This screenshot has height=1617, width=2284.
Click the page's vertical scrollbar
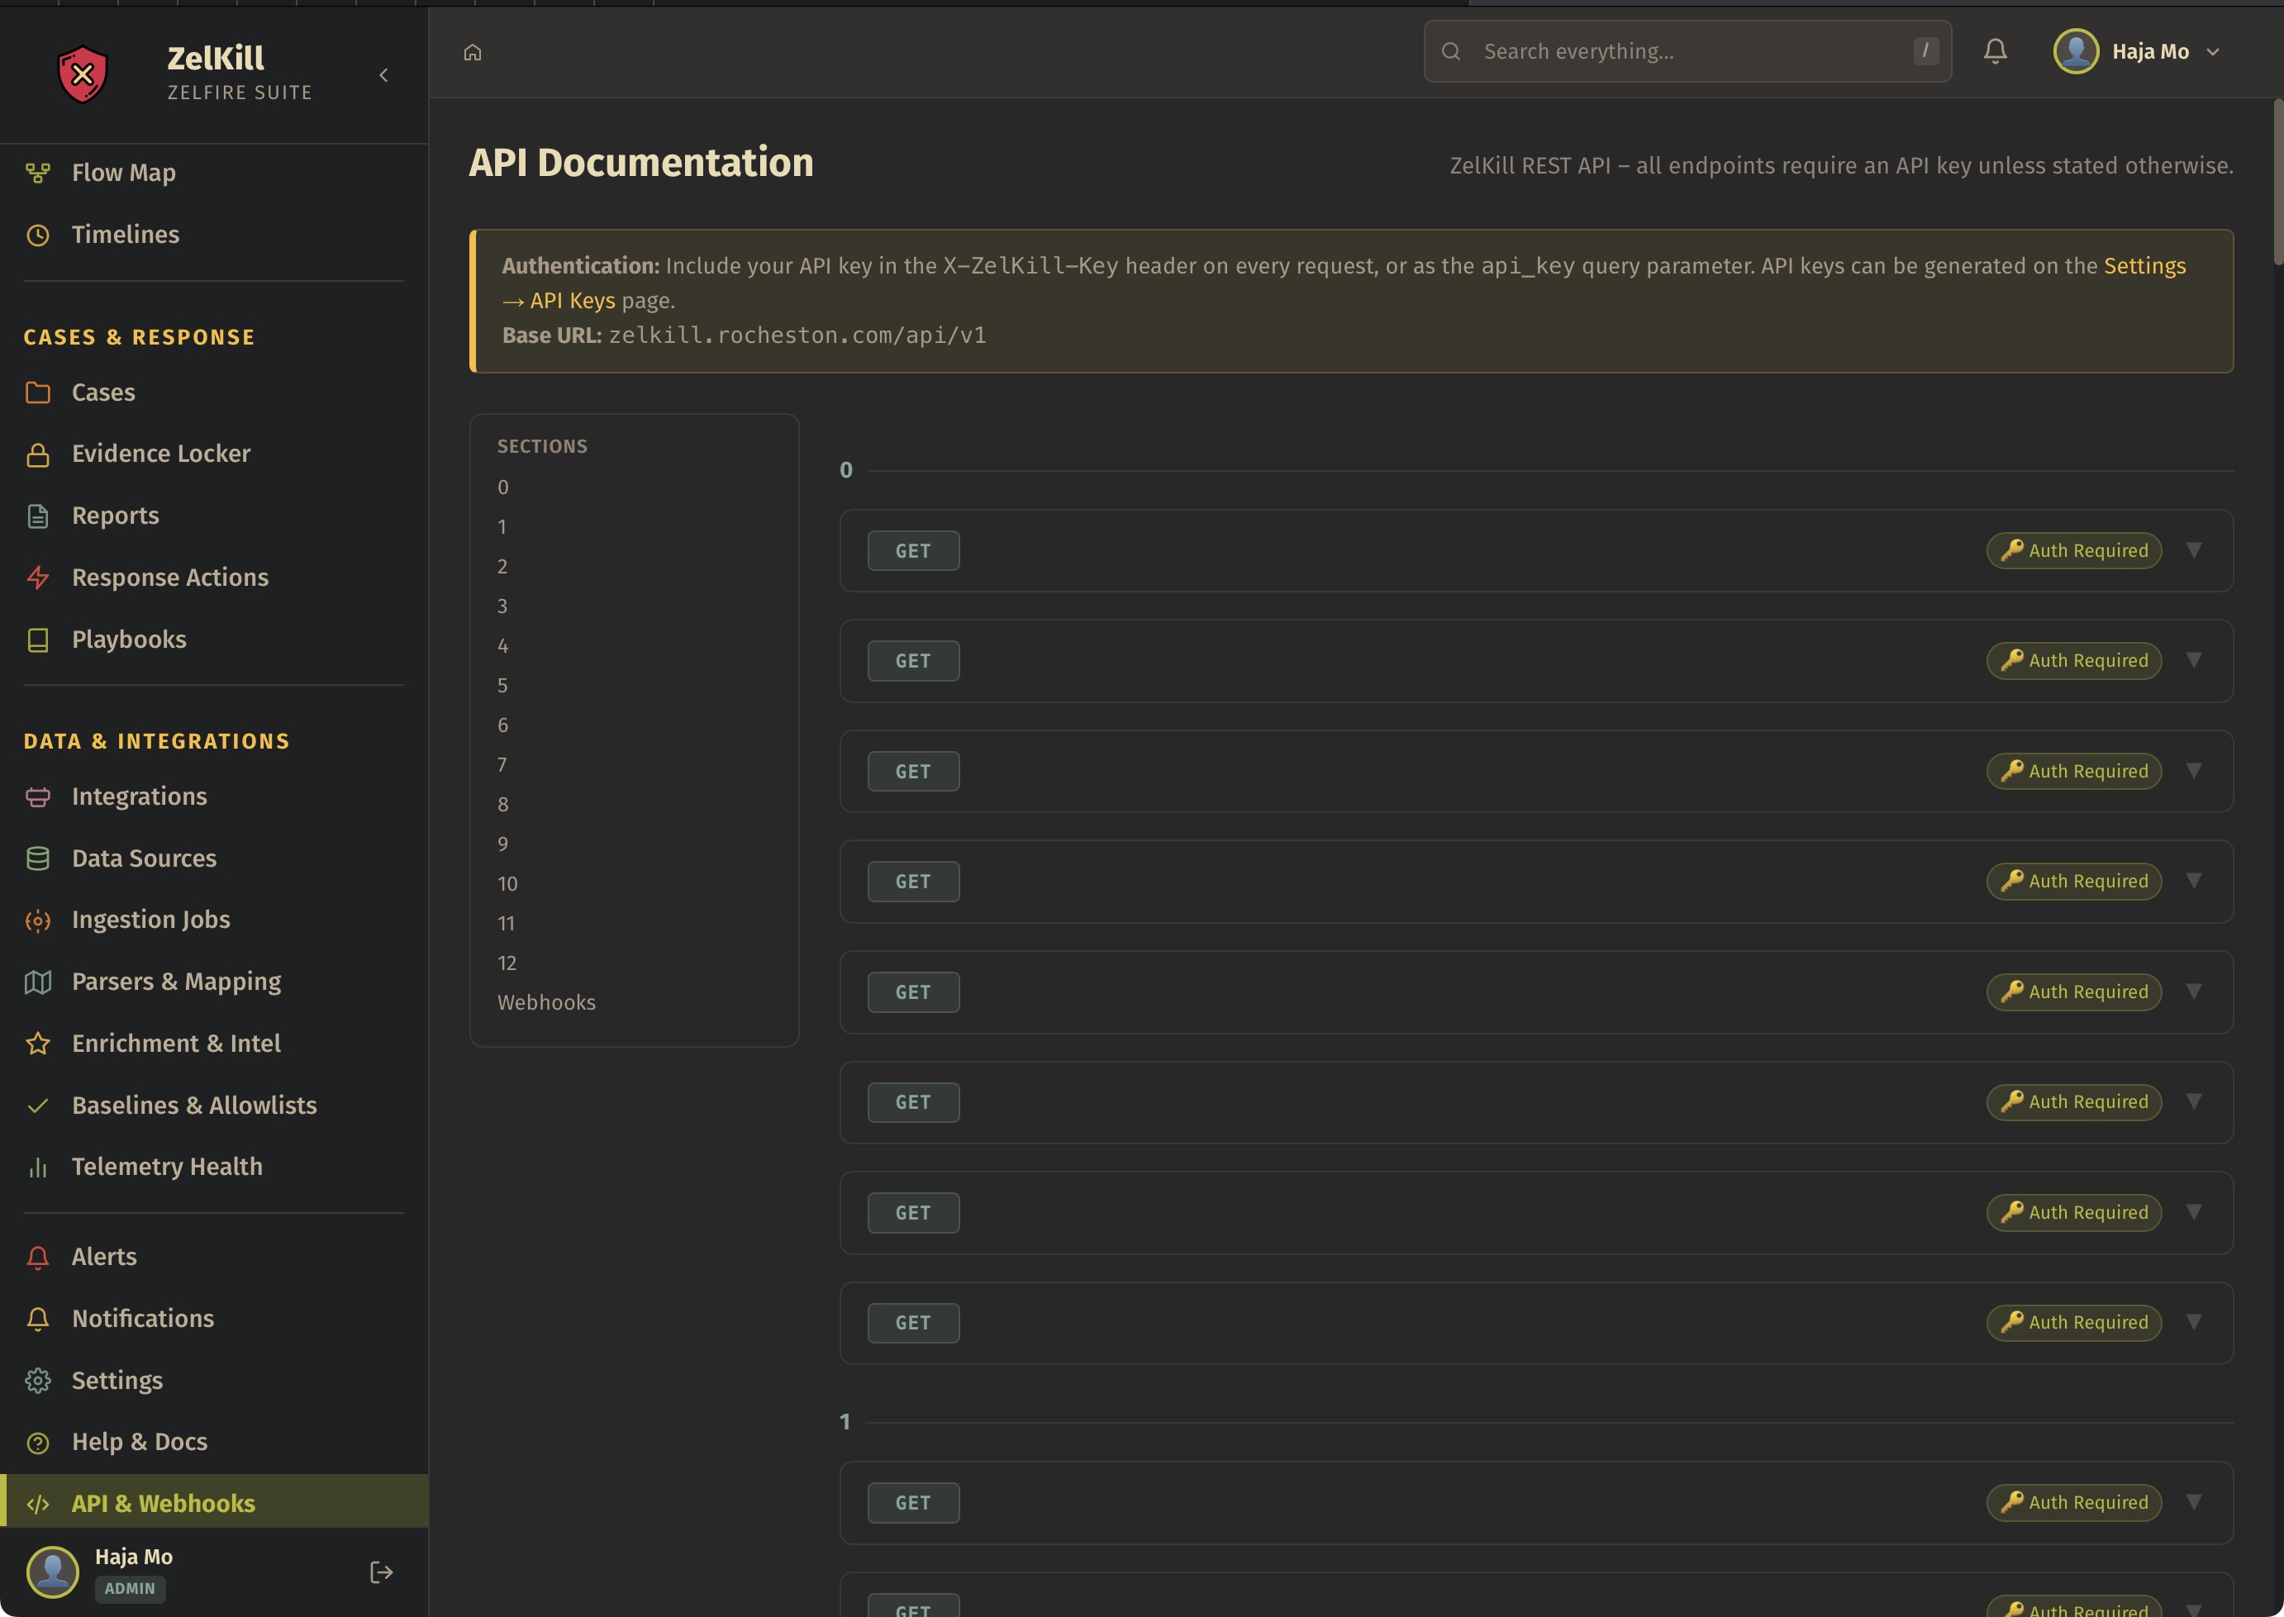pyautogui.click(x=2277, y=181)
